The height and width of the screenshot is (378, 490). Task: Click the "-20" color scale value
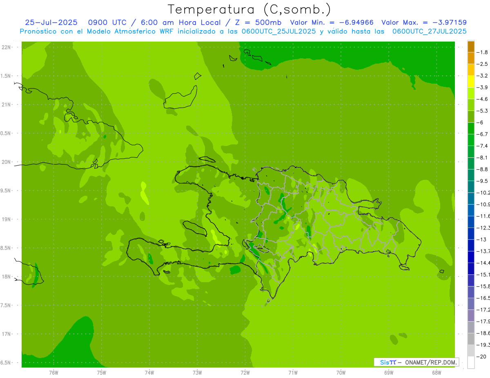pyautogui.click(x=482, y=356)
